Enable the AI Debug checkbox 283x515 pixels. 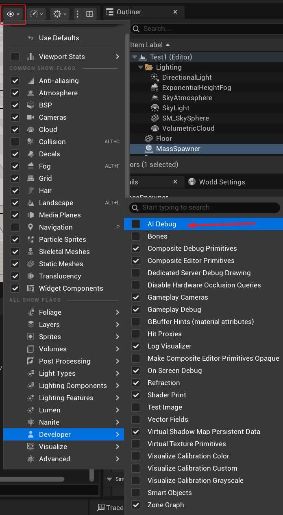tap(136, 224)
